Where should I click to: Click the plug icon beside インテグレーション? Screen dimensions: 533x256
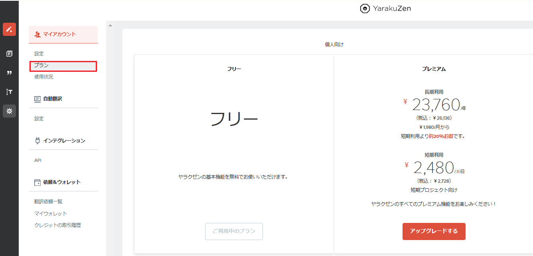[38, 140]
